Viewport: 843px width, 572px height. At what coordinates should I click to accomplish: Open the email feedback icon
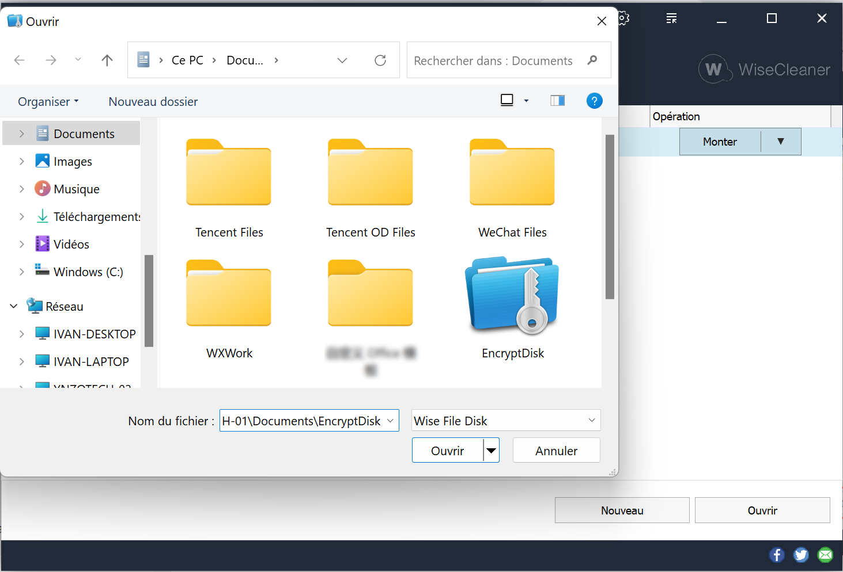[x=825, y=555]
